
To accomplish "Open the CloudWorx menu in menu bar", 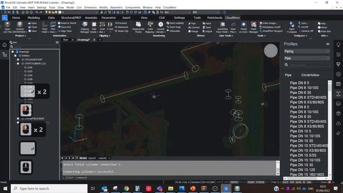I will (170, 8).
